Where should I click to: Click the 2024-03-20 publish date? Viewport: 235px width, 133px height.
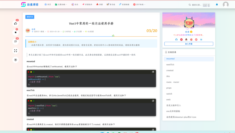coord(53,32)
